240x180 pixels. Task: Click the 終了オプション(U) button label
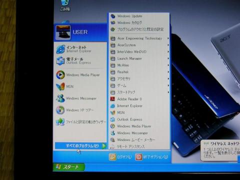click(x=155, y=157)
